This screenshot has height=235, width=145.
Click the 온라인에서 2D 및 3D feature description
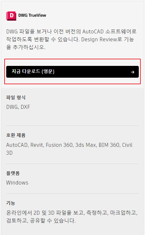(x=30, y=213)
